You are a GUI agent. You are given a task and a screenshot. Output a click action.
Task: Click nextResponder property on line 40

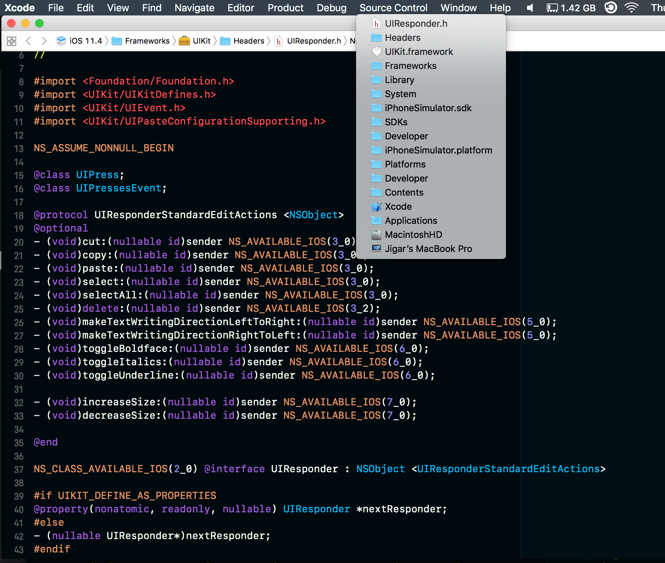click(401, 509)
